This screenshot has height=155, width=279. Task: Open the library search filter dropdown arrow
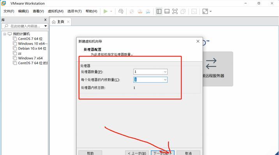[x=46, y=26]
